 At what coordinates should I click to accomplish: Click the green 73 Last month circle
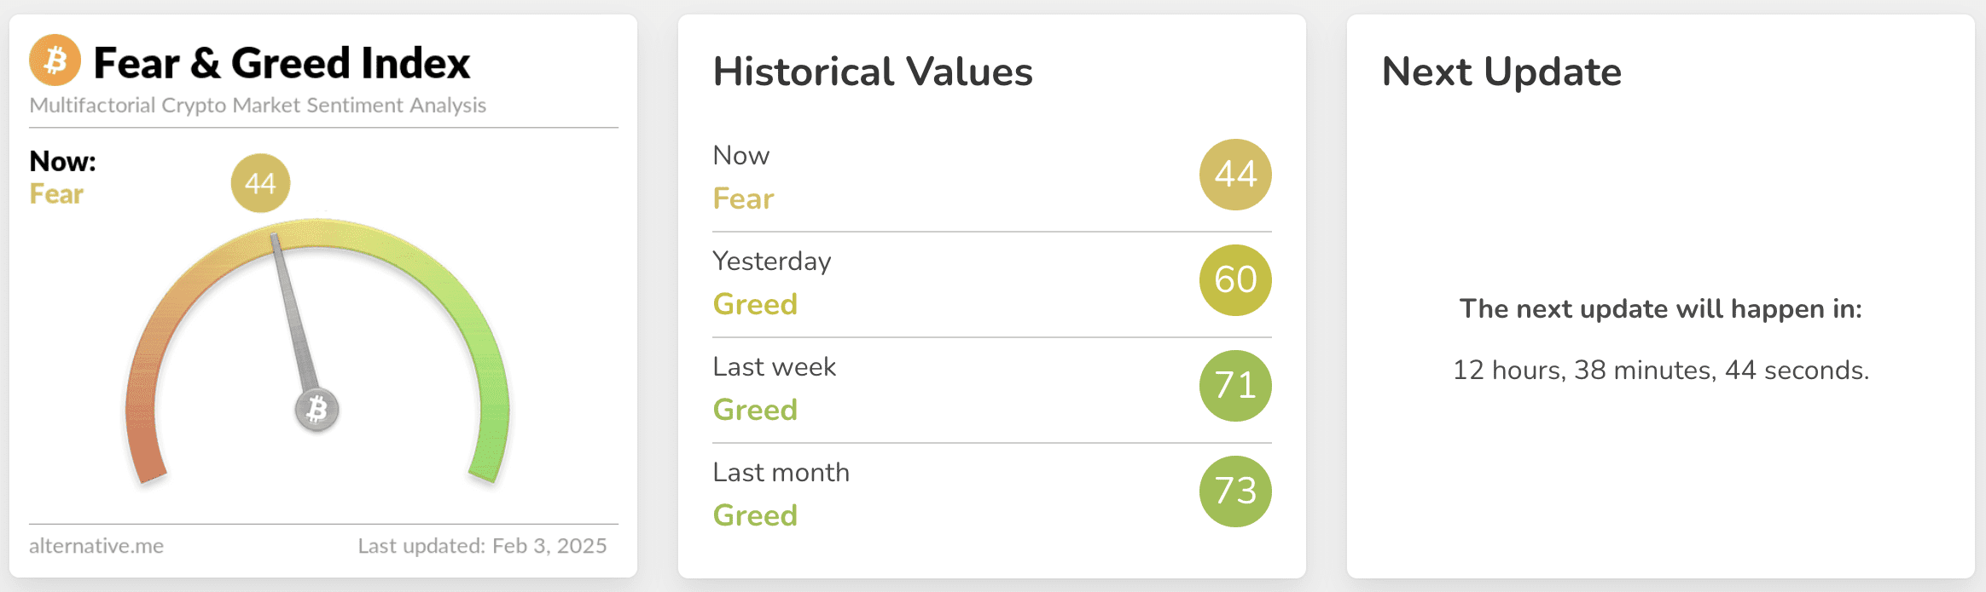pyautogui.click(x=1235, y=491)
